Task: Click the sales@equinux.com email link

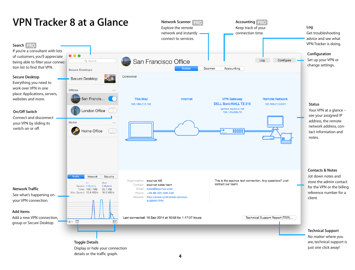Action: tap(160, 189)
